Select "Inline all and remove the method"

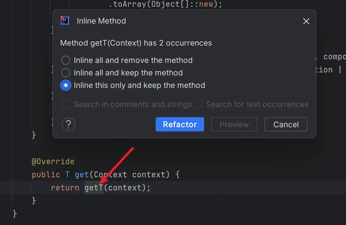point(66,60)
